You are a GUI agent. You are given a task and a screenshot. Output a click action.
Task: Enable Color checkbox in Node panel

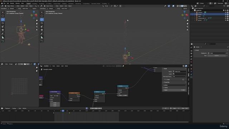(x=166, y=80)
